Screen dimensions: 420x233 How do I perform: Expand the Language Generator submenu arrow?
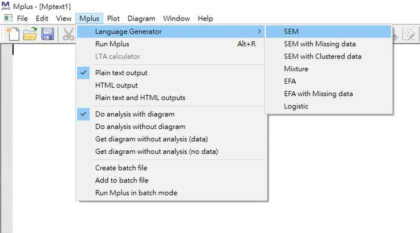(259, 32)
